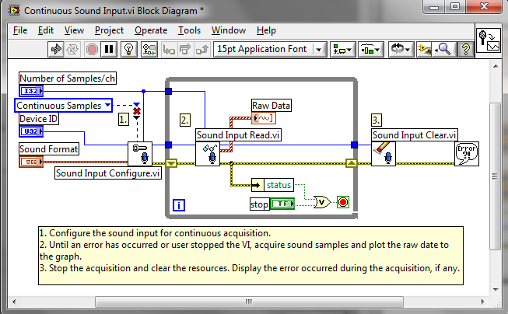Viewport: 508px width, 314px height.
Task: Show Context Help question mark button
Action: (x=465, y=50)
